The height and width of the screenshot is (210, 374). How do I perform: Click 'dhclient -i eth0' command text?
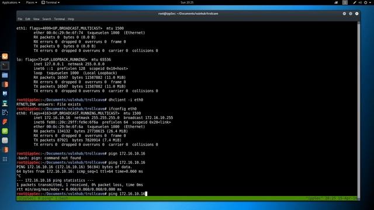[x=126, y=100]
